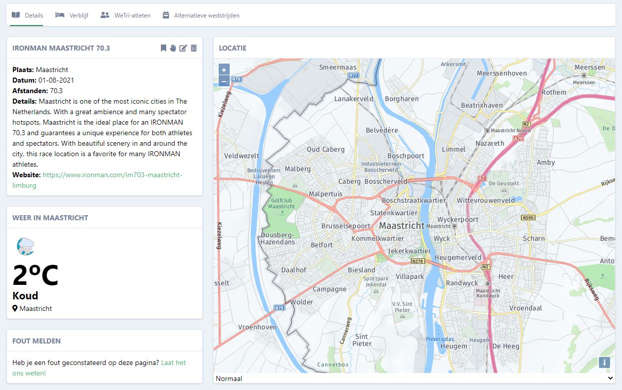Click the rainy cloud weather icon
622x390 pixels.
pos(25,246)
